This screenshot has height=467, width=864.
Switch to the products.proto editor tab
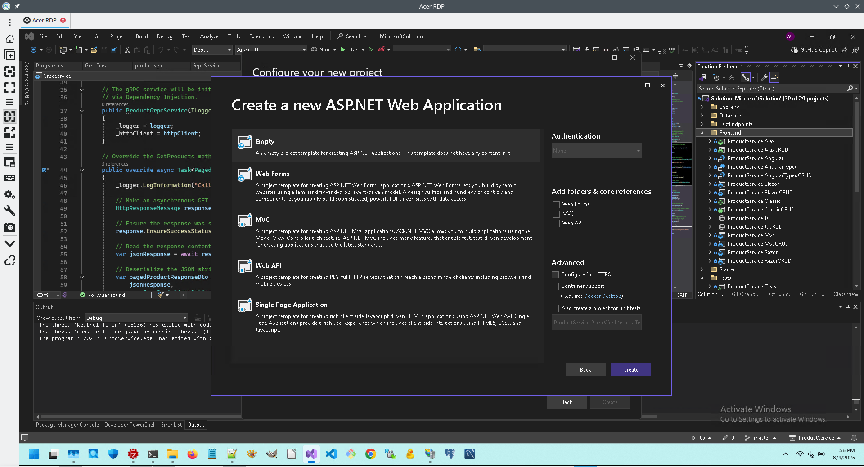(x=153, y=66)
